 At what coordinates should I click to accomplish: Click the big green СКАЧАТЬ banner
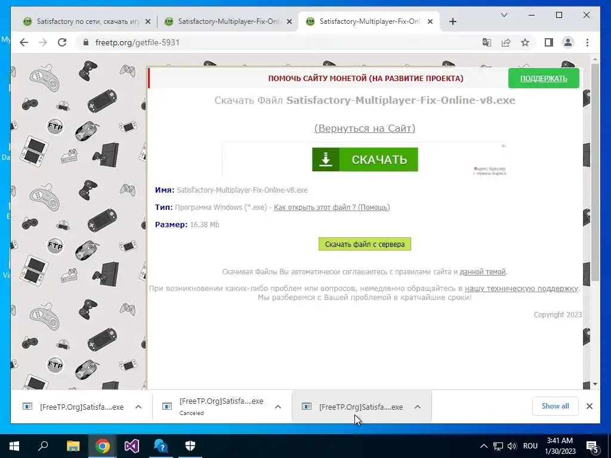[365, 159]
